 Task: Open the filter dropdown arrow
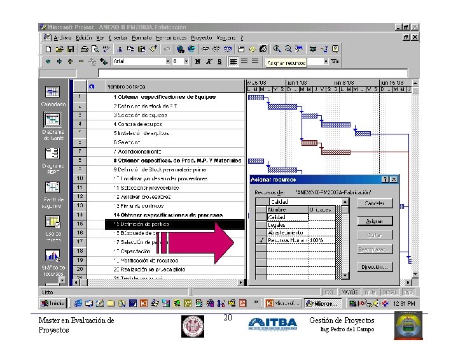(x=326, y=61)
